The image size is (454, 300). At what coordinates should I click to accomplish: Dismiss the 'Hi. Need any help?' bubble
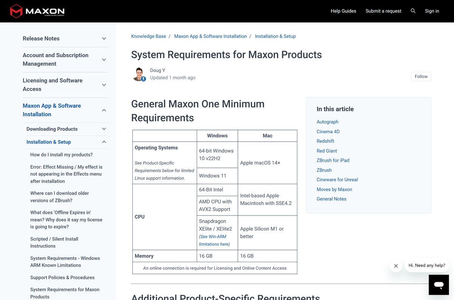click(x=396, y=266)
